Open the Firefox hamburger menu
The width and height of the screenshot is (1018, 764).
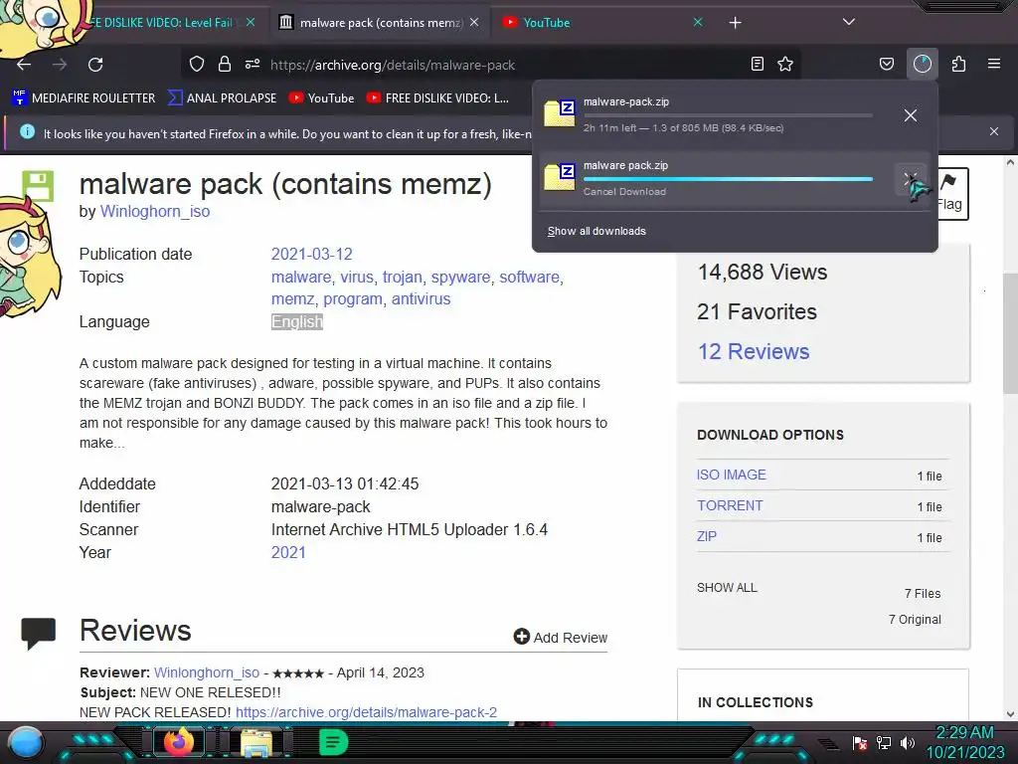[x=994, y=64]
